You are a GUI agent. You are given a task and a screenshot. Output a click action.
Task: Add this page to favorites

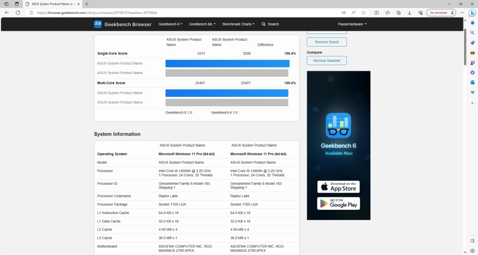click(363, 13)
